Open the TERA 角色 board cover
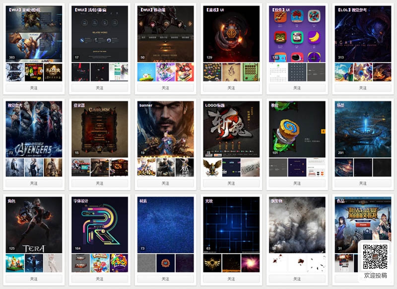 pos(34,225)
